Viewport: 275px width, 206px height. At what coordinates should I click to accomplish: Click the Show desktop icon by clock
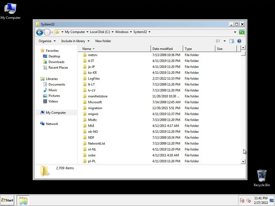point(272,200)
